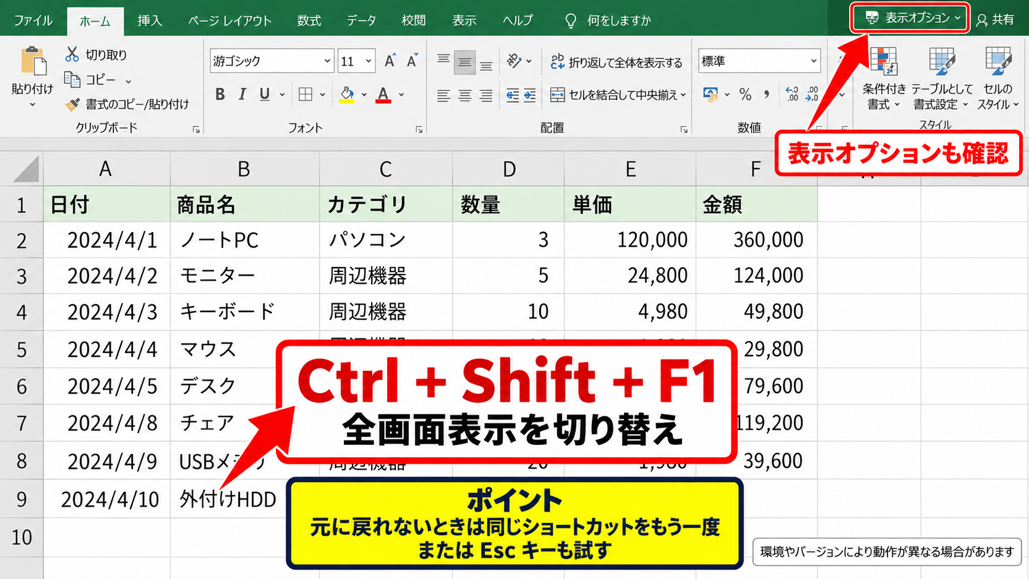
Task: Click the 何をしますか search box
Action: (x=608, y=20)
